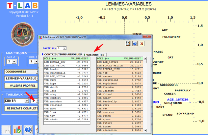Select the VAR career row
208x135 pixels.
click(120, 76)
